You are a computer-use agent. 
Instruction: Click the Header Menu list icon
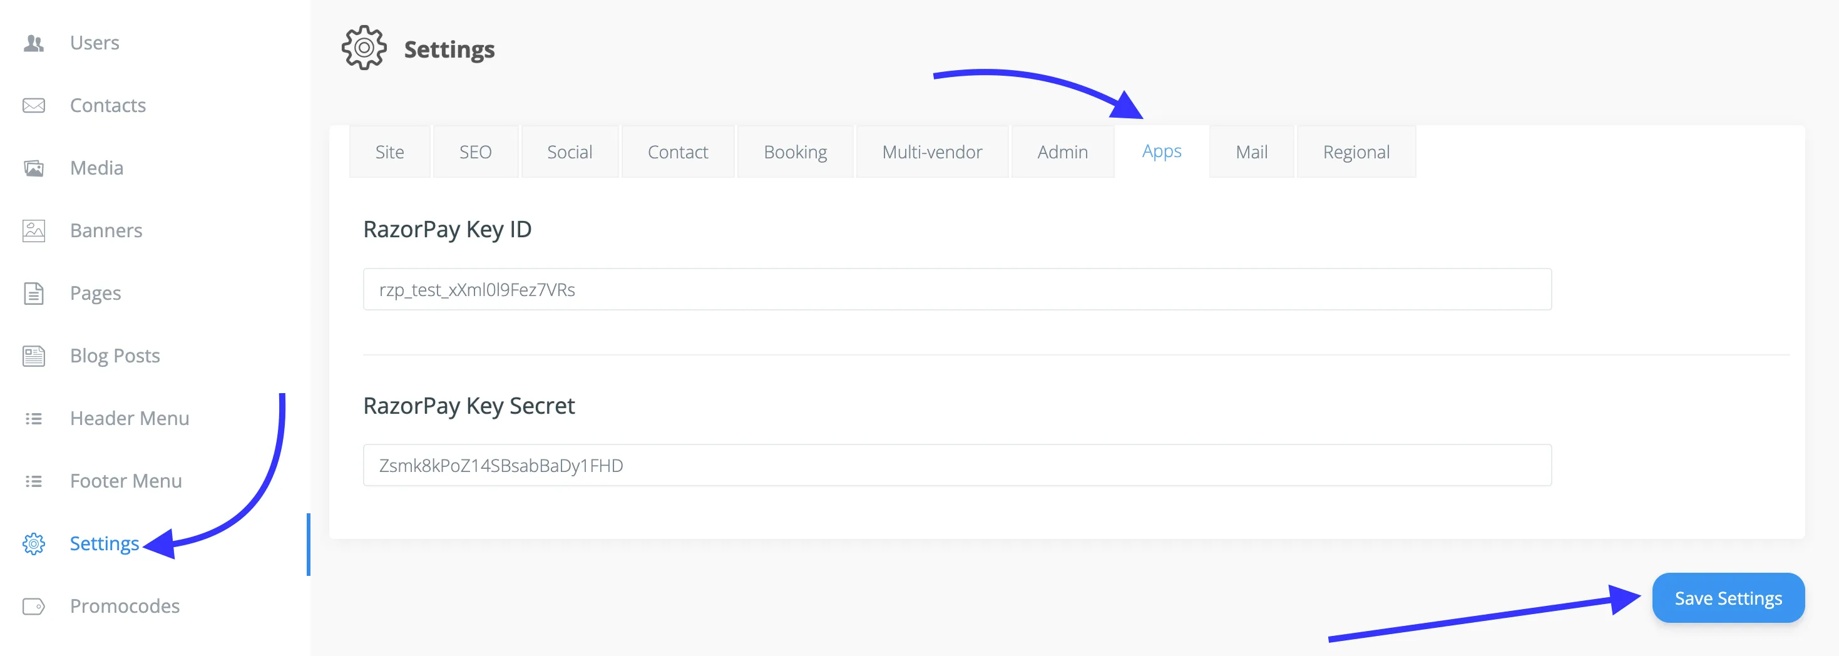pos(34,418)
